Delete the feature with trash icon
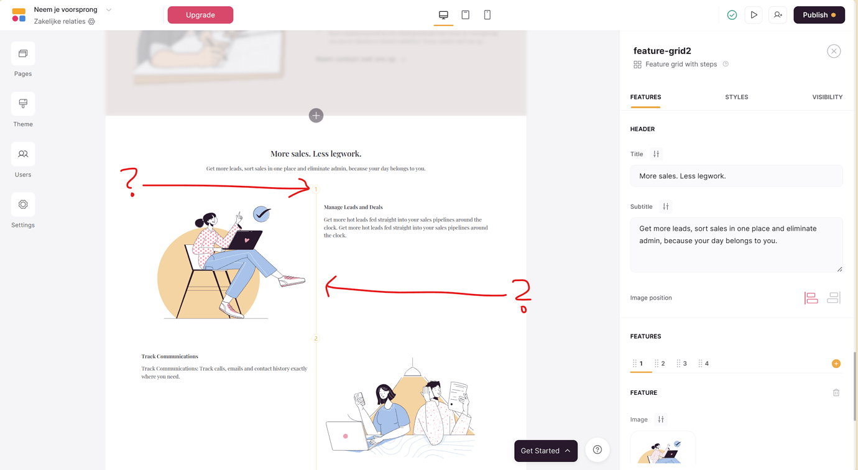Screen dimensions: 858x470 coord(836,393)
